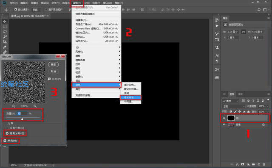Hide the top black layer via eye
Viewport: 272px width, 168px height.
(224, 118)
